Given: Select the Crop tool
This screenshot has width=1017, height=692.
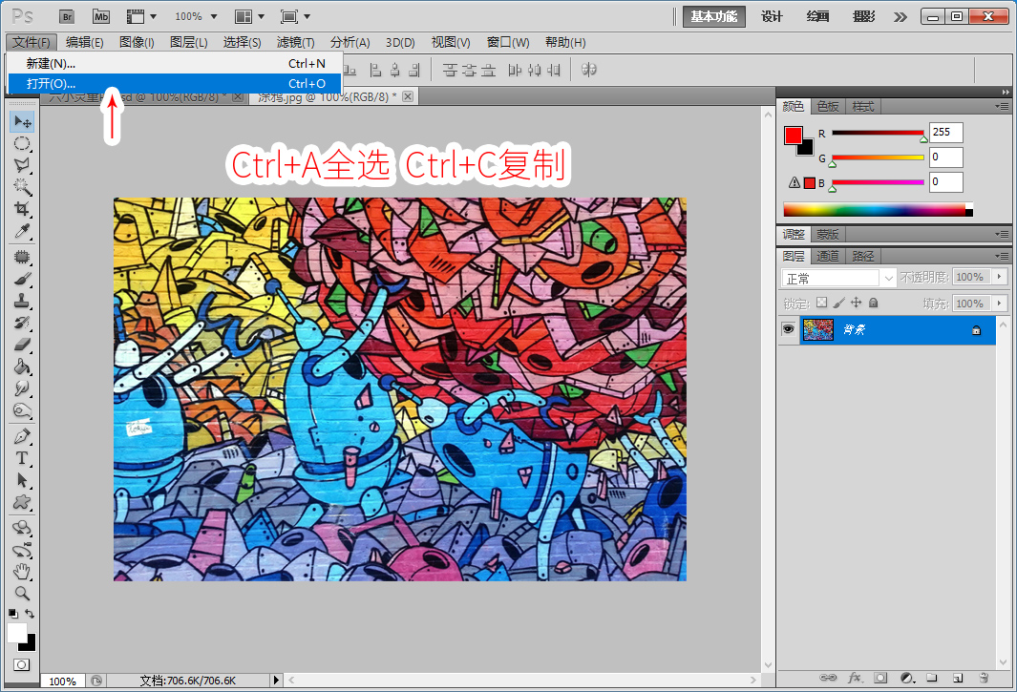Looking at the screenshot, I should click(22, 209).
